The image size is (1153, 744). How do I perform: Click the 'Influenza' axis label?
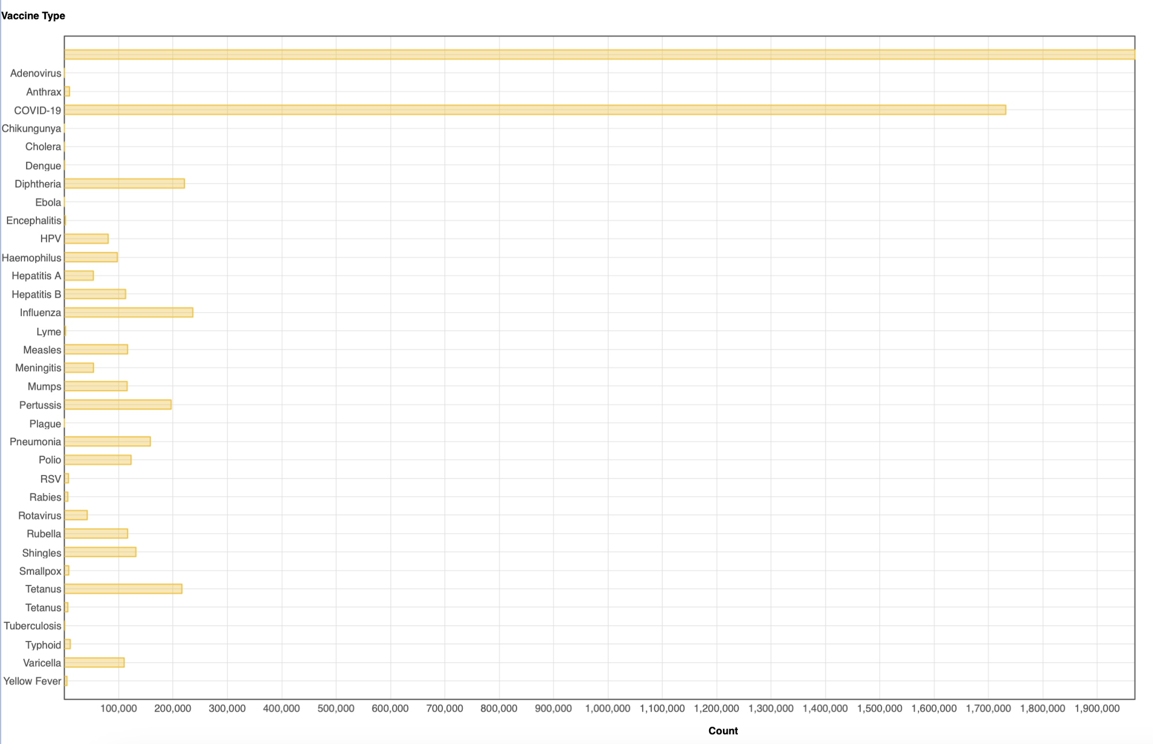pos(40,313)
